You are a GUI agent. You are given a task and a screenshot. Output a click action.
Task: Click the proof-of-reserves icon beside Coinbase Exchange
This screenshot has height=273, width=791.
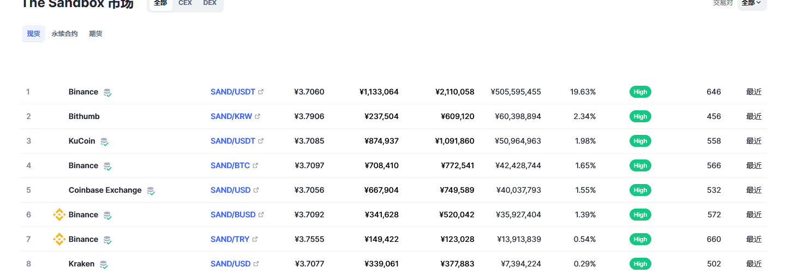pos(151,191)
